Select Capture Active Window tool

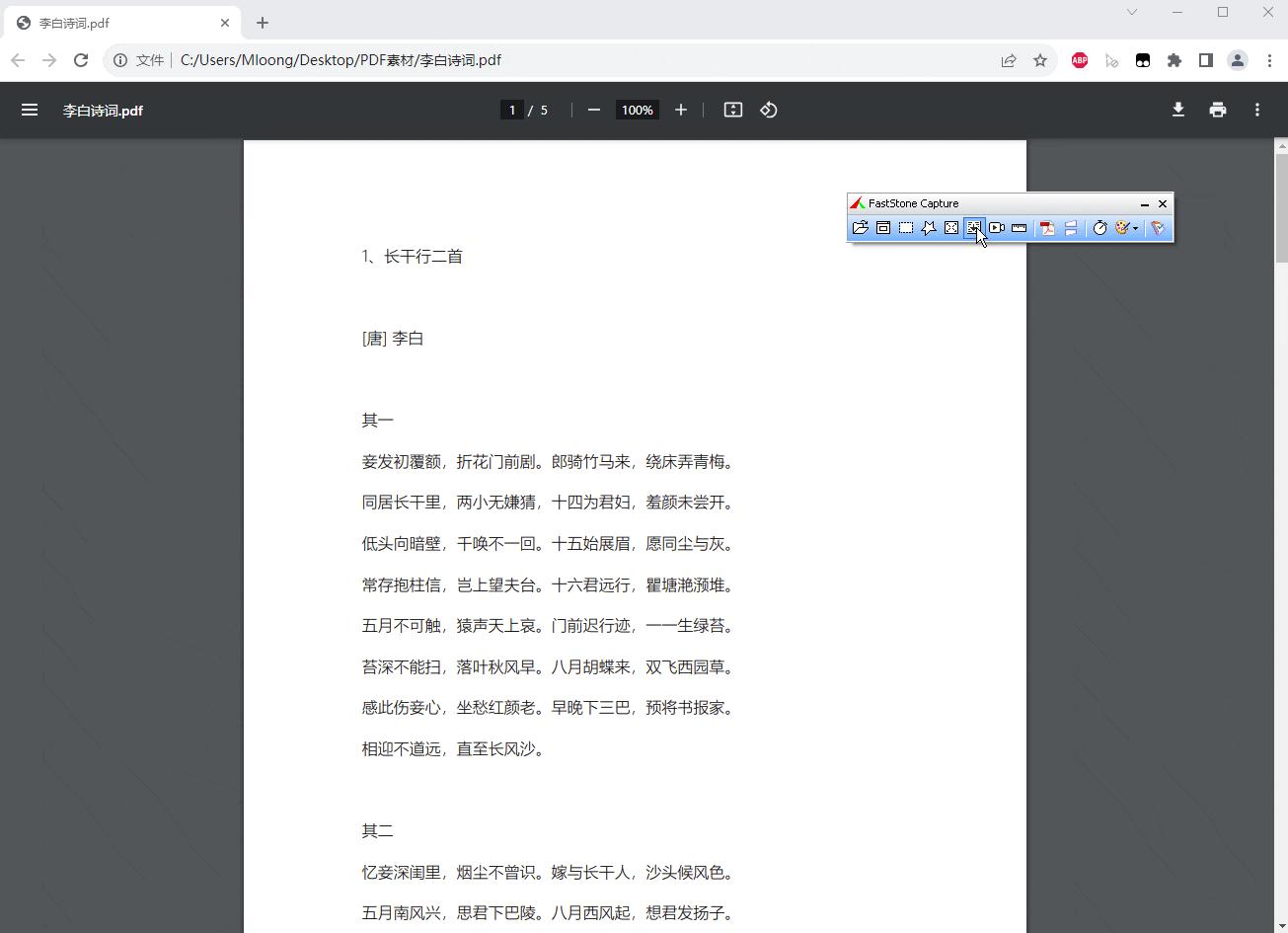click(x=883, y=228)
